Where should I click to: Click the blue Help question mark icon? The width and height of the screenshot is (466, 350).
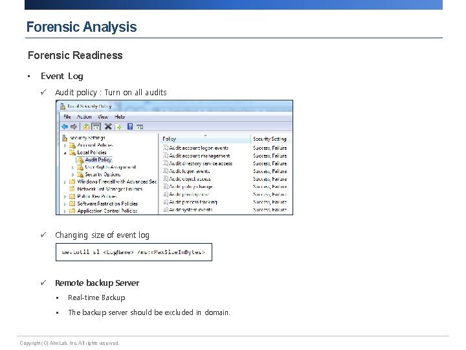click(x=130, y=126)
